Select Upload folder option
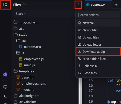 98,45
